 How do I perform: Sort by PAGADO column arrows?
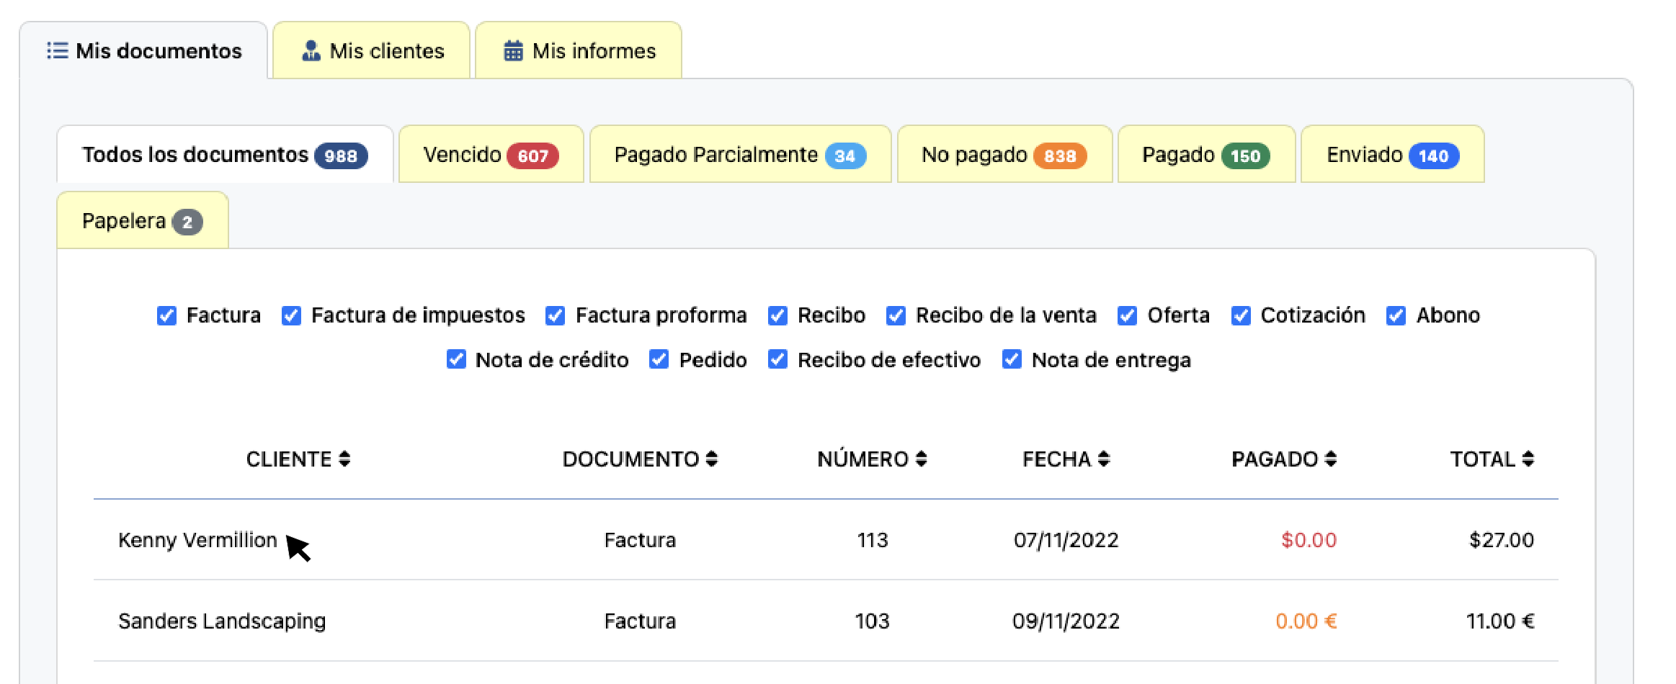pos(1331,459)
